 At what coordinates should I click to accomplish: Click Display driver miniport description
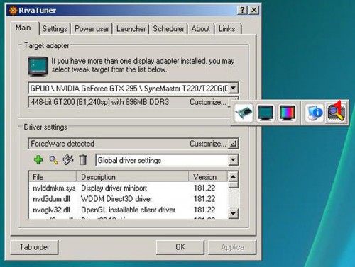click(114, 188)
